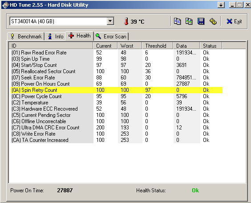Click the data value 12 for Ultra DMA CRC
Viewport: 251px width, 203px height.
point(179,128)
